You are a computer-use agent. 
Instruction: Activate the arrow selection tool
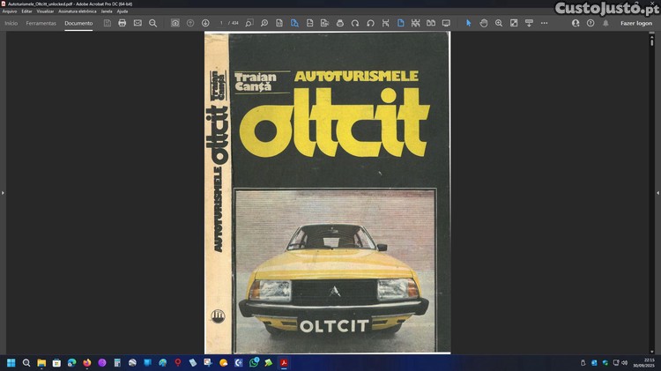coord(468,23)
